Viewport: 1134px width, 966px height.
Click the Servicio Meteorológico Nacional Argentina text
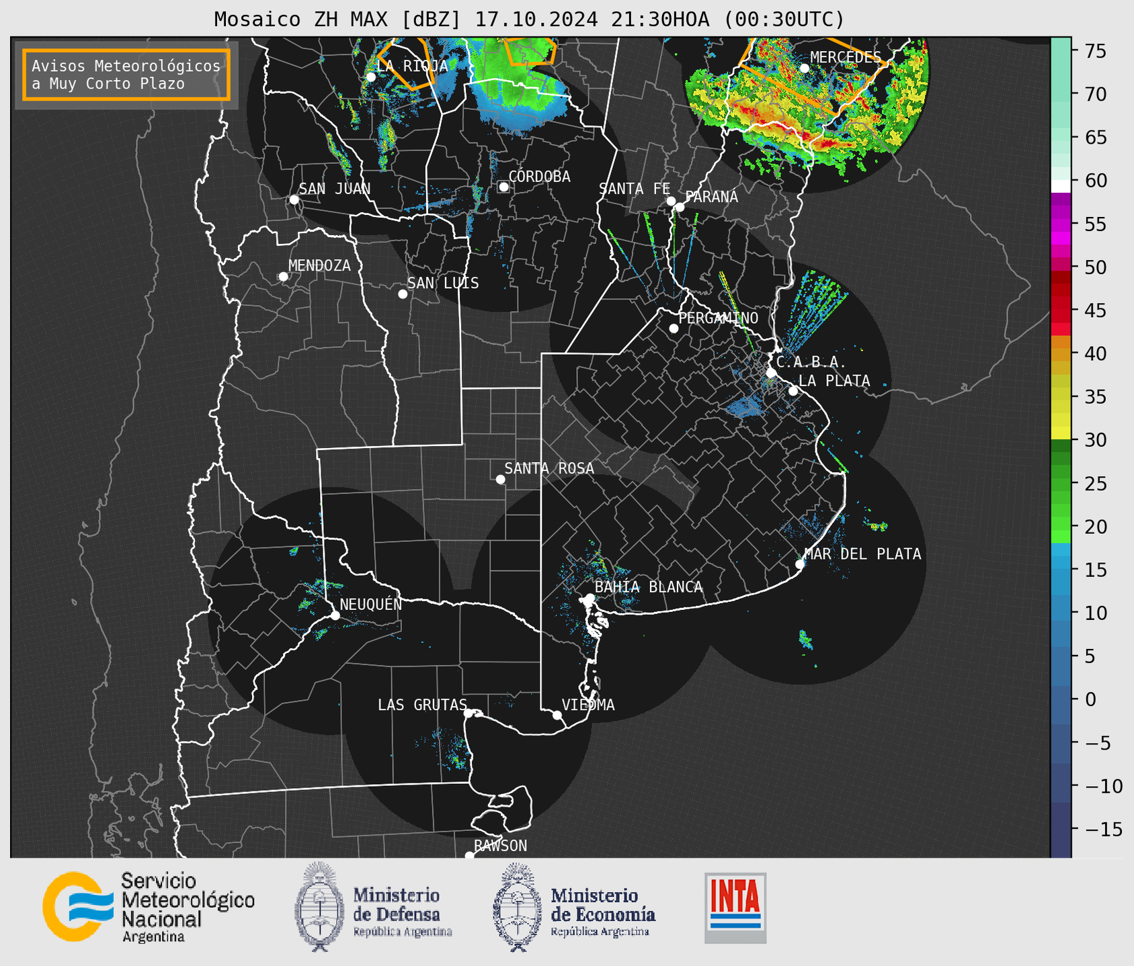(x=188, y=908)
